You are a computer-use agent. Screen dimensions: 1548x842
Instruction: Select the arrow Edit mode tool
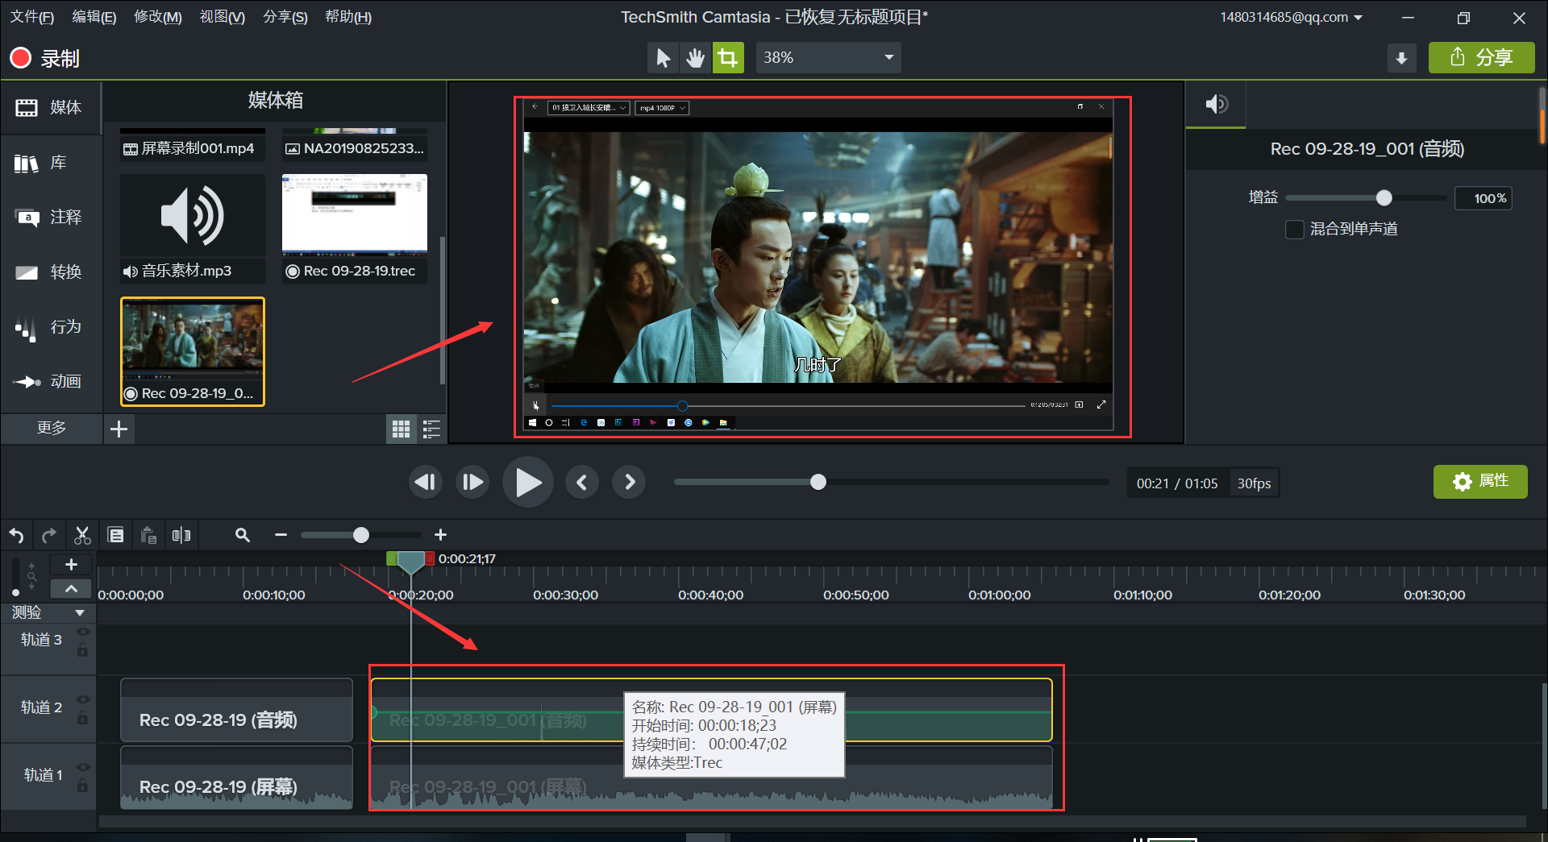[x=663, y=58]
